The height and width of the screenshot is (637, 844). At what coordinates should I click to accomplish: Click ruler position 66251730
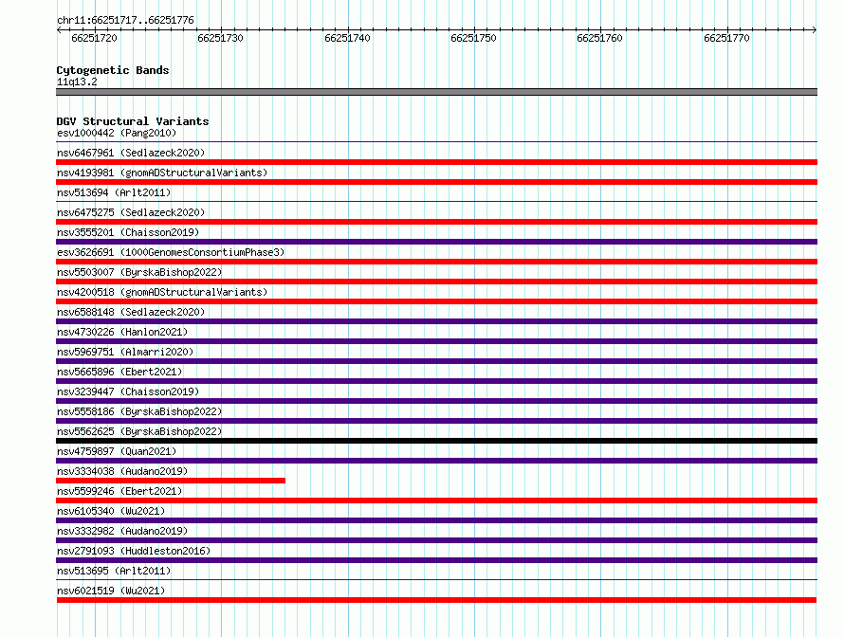tap(220, 38)
